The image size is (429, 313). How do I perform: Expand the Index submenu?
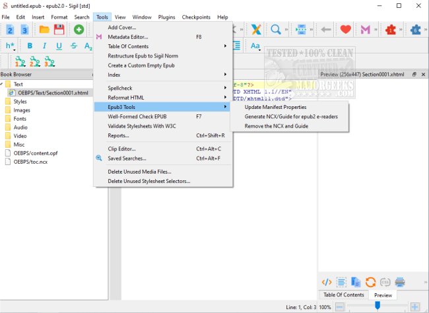163,75
